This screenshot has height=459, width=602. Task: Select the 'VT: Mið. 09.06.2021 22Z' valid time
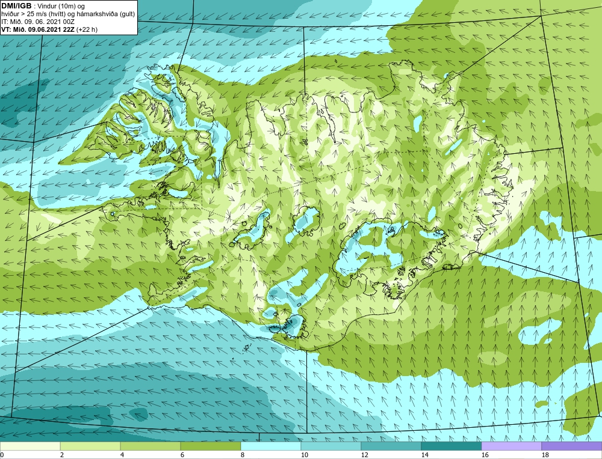pyautogui.click(x=38, y=29)
